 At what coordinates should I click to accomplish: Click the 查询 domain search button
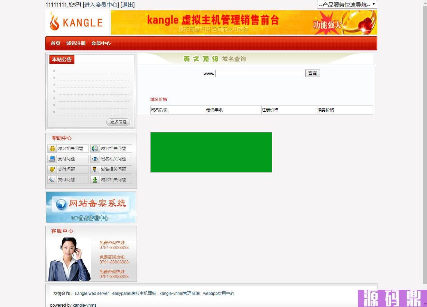(313, 73)
